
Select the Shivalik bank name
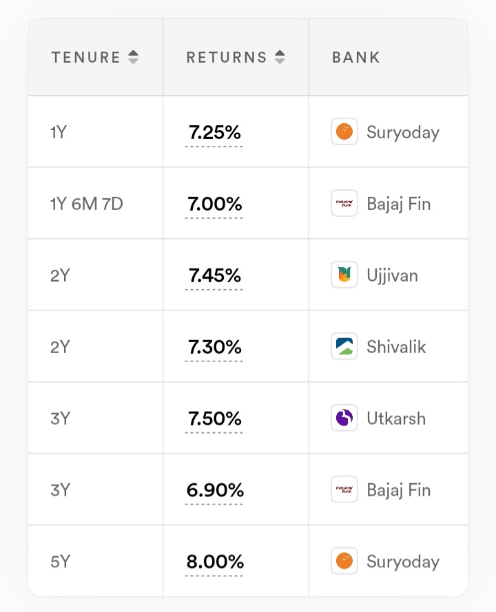coord(396,347)
